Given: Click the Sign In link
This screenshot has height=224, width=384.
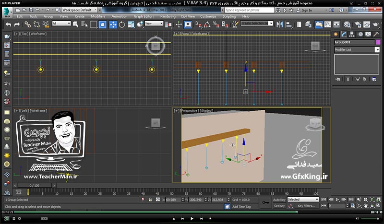Looking at the screenshot, I should pos(307,10).
